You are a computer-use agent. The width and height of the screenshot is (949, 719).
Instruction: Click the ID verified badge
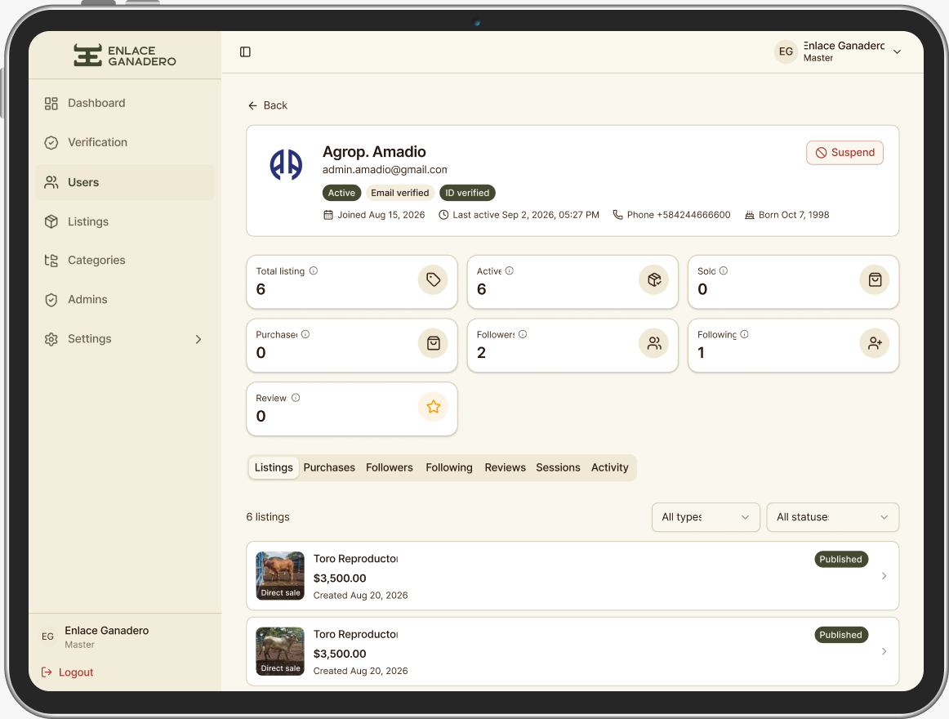pyautogui.click(x=467, y=193)
